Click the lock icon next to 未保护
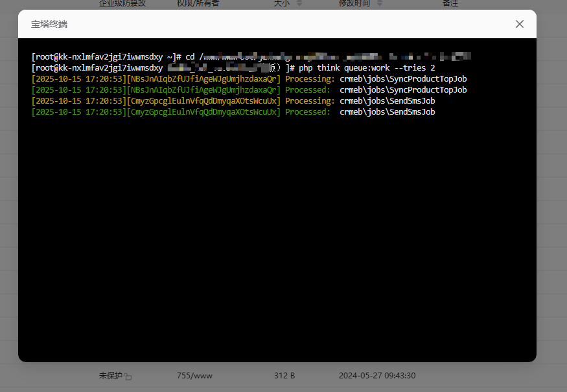The width and height of the screenshot is (567, 392). pyautogui.click(x=128, y=376)
